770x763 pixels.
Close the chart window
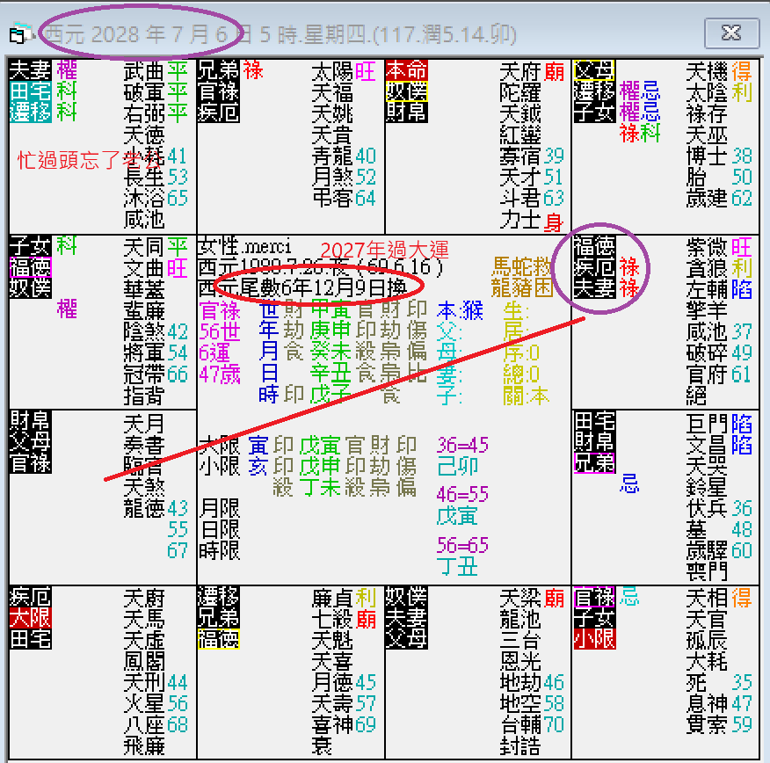coord(732,32)
